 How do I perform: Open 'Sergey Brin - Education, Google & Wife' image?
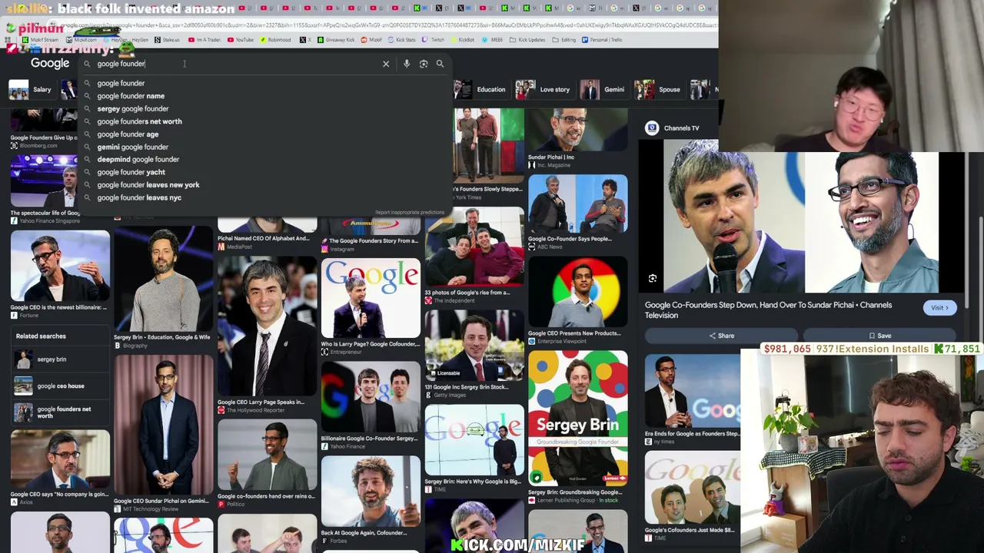(x=163, y=280)
